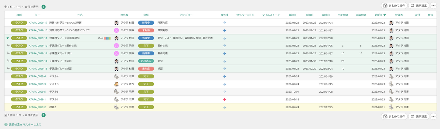Sort by 優先度 column header
440x129 pixels.
(x=225, y=15)
